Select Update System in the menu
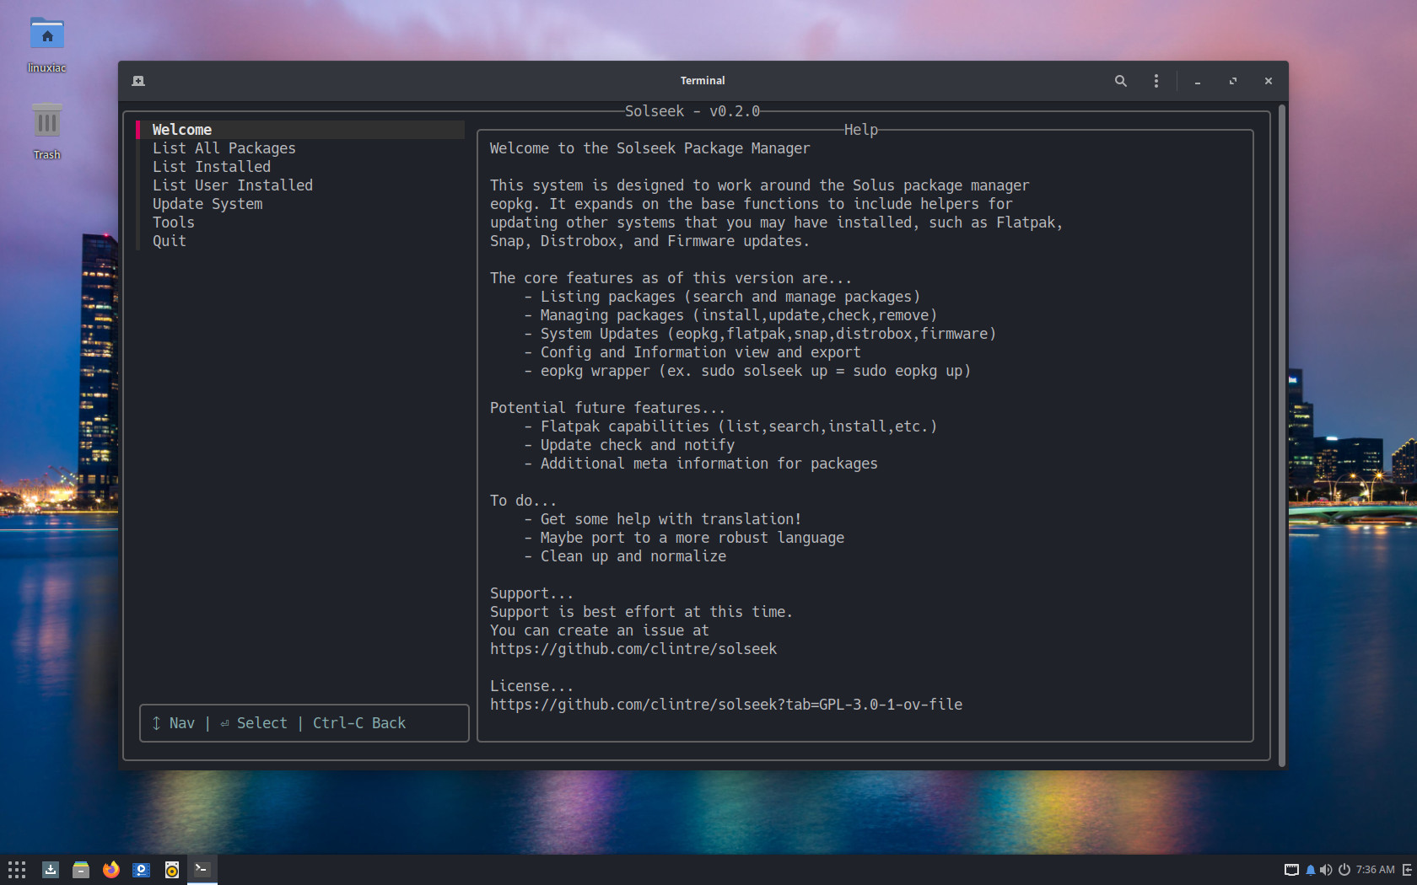The image size is (1417, 885). coord(207,204)
